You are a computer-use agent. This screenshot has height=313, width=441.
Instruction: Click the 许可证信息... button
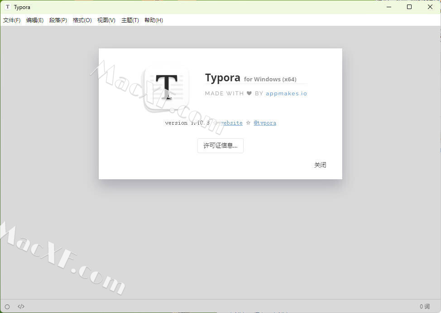pos(220,145)
